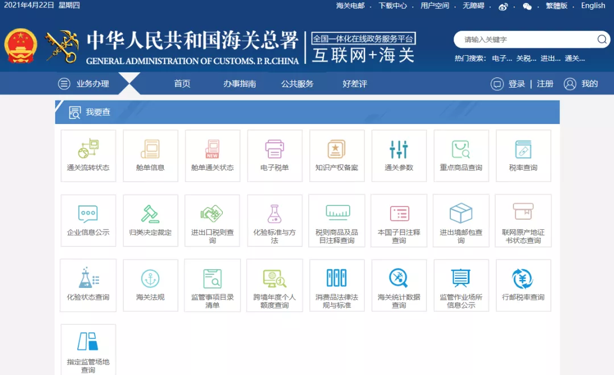614x375 pixels.
Task: Select the 舱单通关状态 NEW icon
Action: point(212,149)
